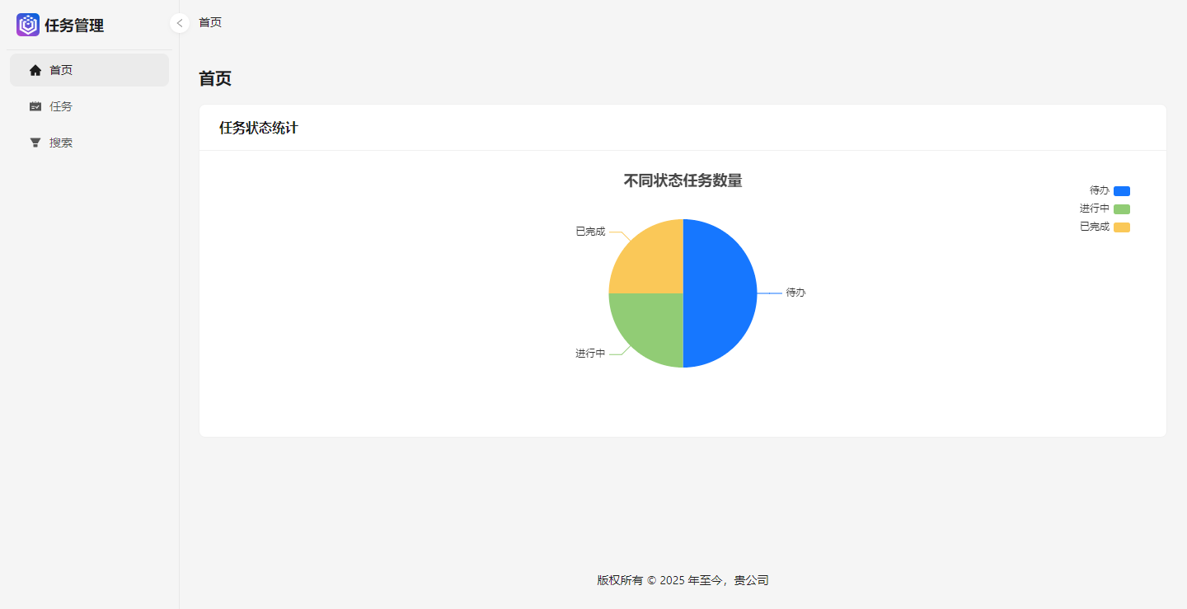
Task: Click the 任务管理 app logo icon
Action: click(28, 25)
